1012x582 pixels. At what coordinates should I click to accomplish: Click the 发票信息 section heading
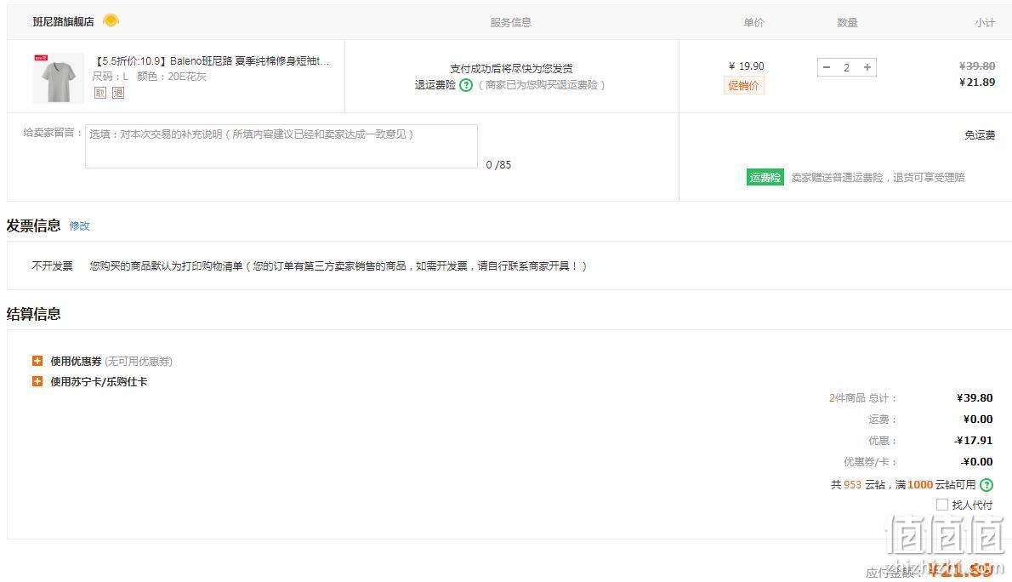pyautogui.click(x=33, y=225)
